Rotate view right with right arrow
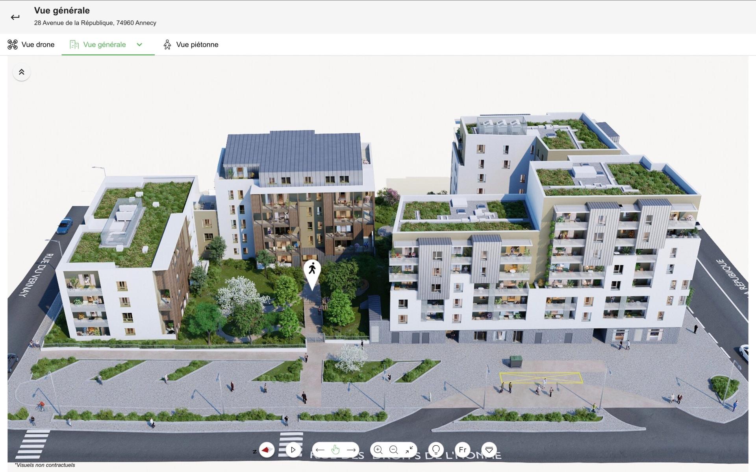This screenshot has height=472, width=756. [351, 450]
